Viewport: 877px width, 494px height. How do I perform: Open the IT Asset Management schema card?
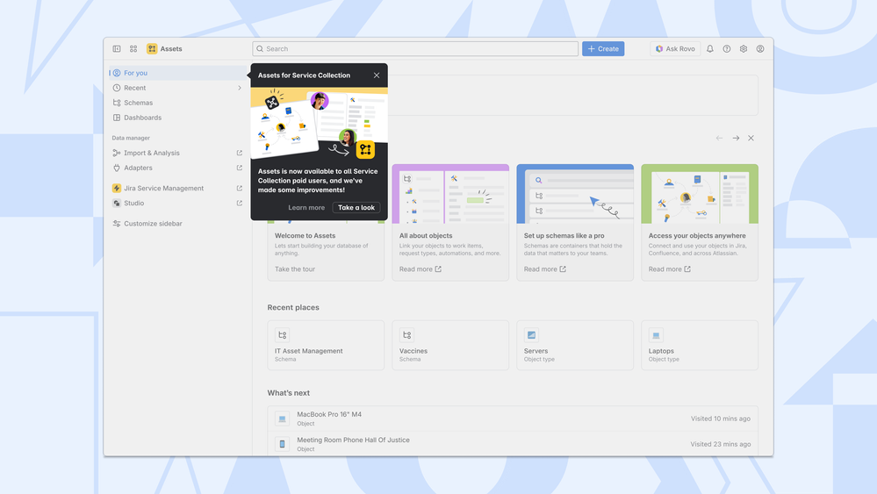click(326, 345)
